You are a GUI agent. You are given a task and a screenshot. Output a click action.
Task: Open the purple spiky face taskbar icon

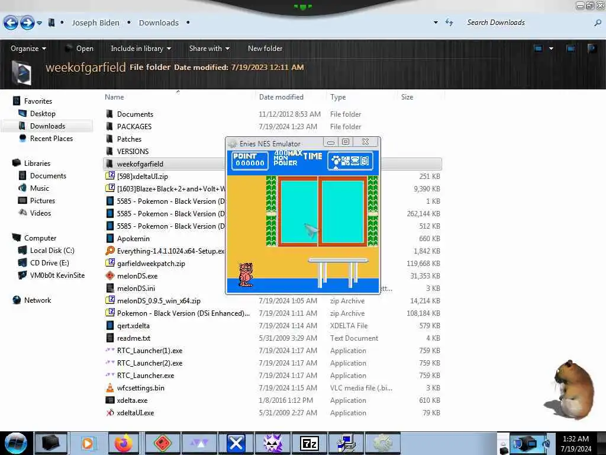[272, 443]
